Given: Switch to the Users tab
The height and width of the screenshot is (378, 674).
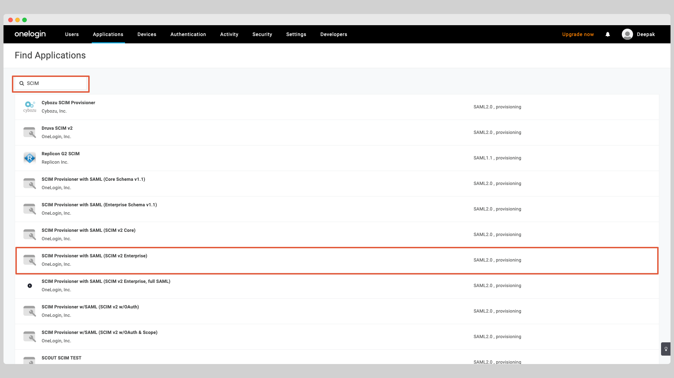Looking at the screenshot, I should (x=72, y=34).
